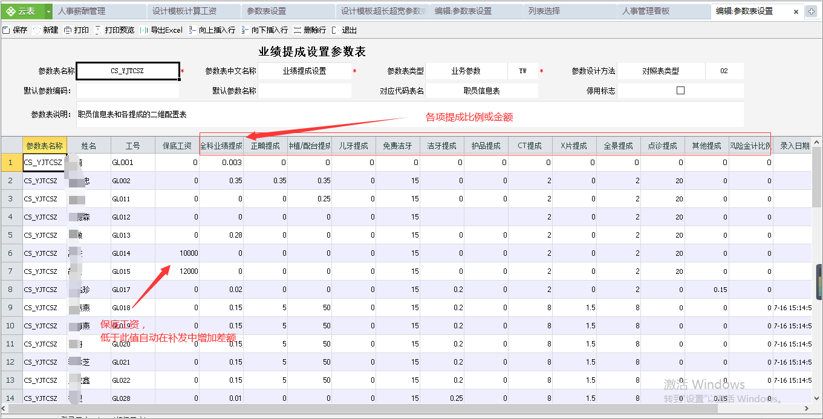
Task: Switch to the 列表选择 tab
Action: (570, 11)
